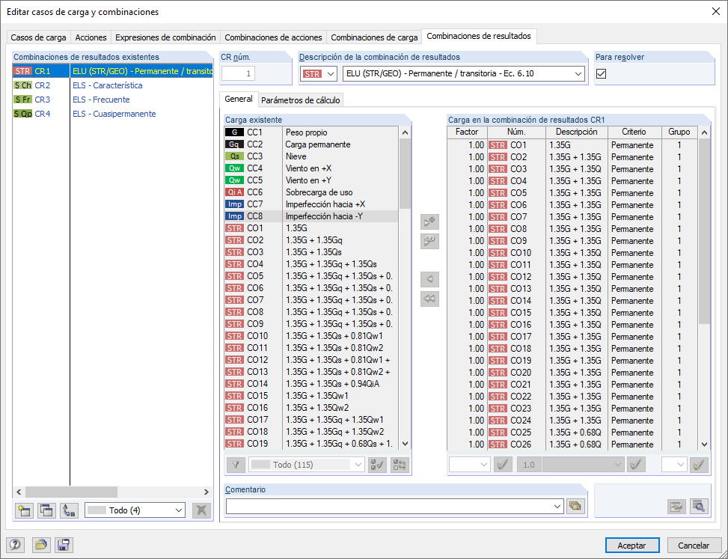Viewport: 728px width, 559px height.
Task: Select CR2 ELS - Característica
Action: (112, 85)
